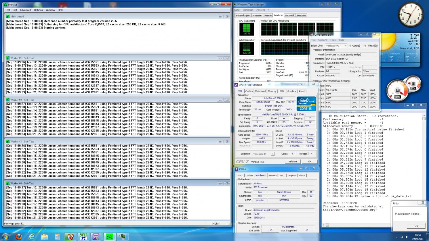Click the NUM indicator in Prime95 status bar
The image size is (429, 241).
pyautogui.click(x=216, y=223)
